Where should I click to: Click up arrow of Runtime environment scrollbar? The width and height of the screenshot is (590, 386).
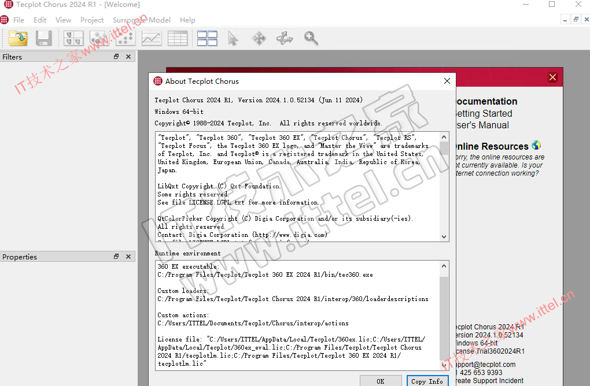coord(444,266)
